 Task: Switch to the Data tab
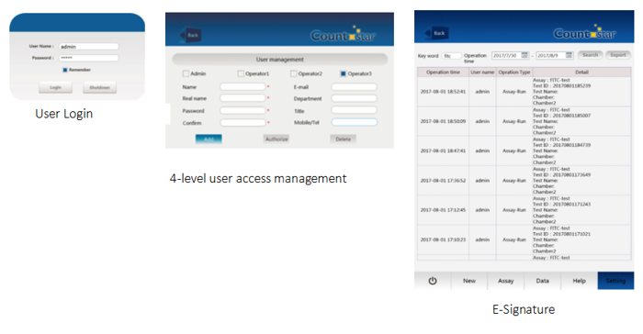tap(542, 281)
